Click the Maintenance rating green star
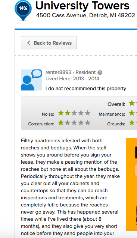 pos(132,113)
